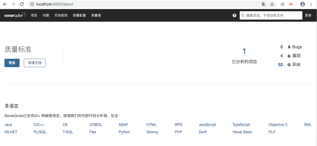Open the C/C++ language link
This screenshot has width=317, height=146.
[39, 125]
